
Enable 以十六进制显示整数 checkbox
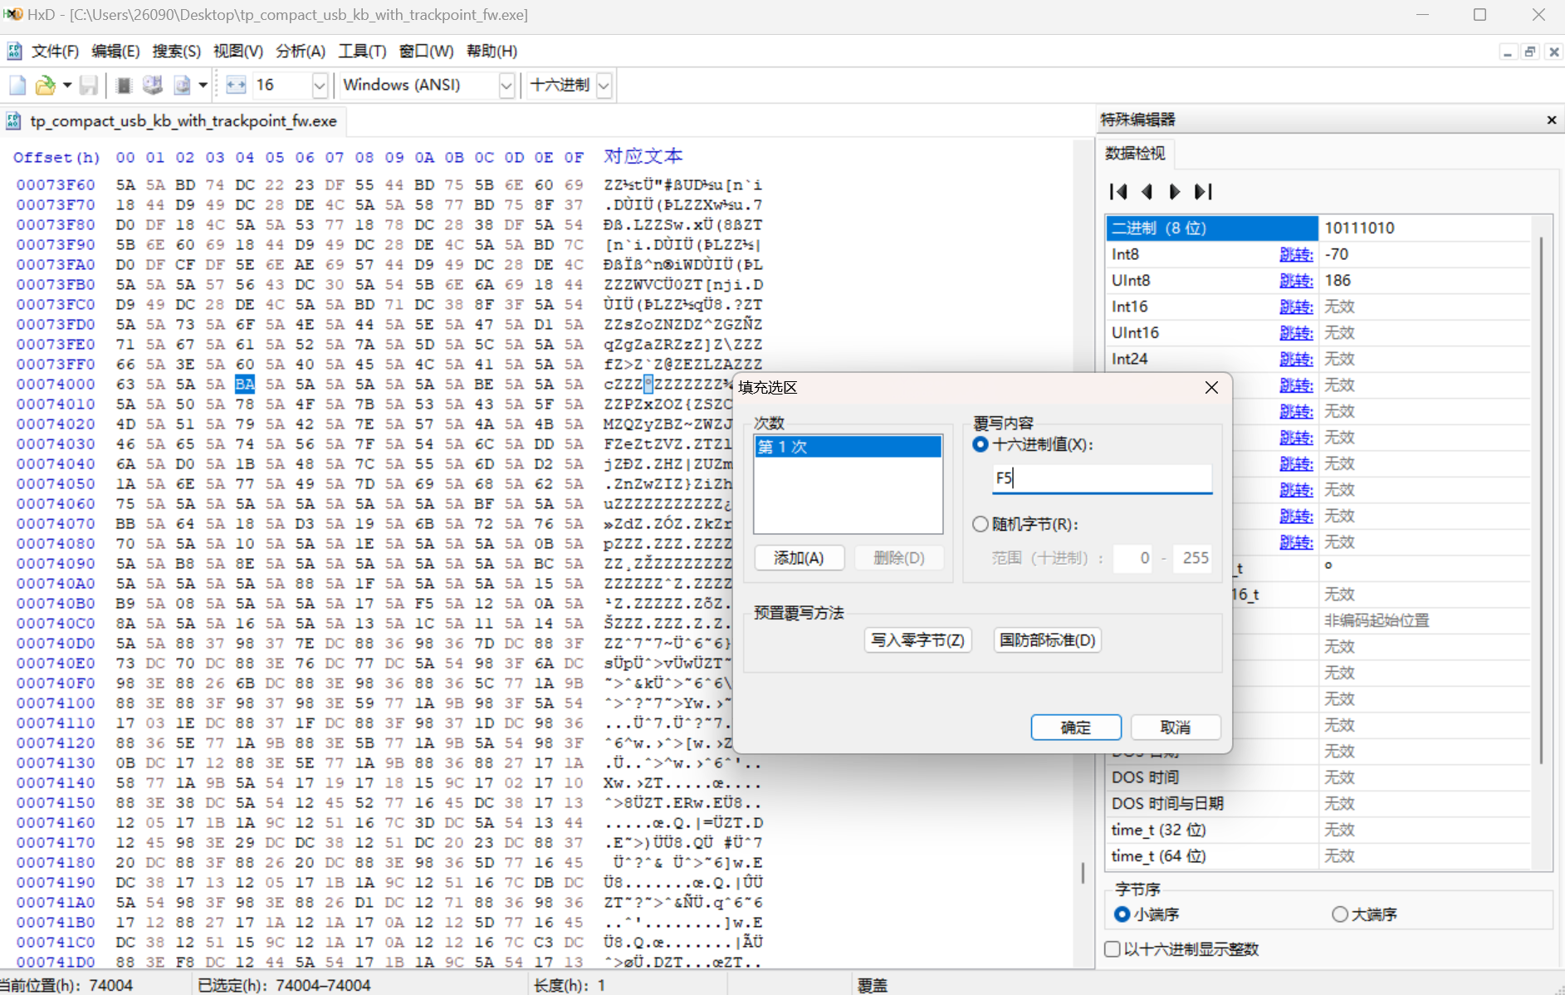coord(1111,948)
